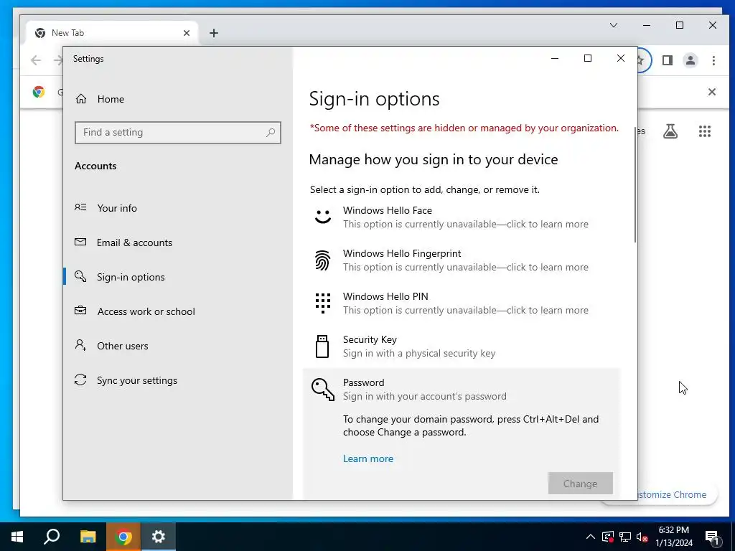Select the Windows Hello PIN option
The height and width of the screenshot is (551, 735).
coord(462,303)
